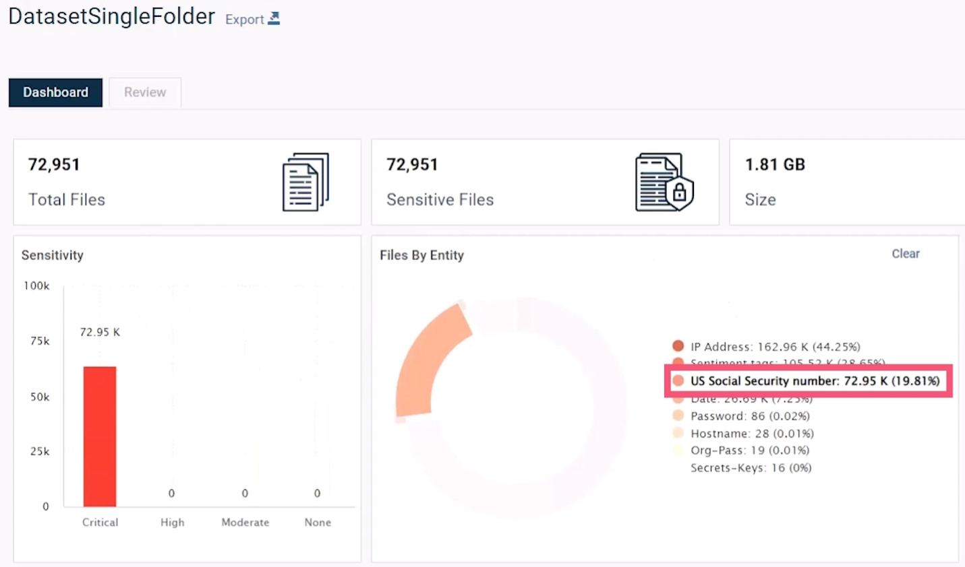
Task: Click the Total Files documents icon
Action: 305,182
